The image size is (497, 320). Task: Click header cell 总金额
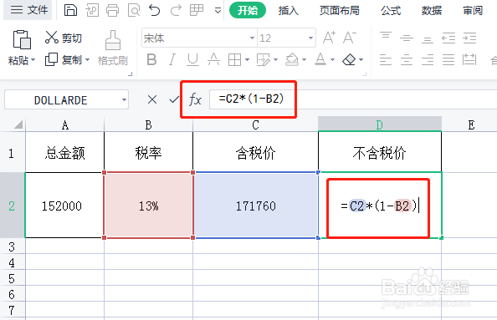click(x=65, y=153)
